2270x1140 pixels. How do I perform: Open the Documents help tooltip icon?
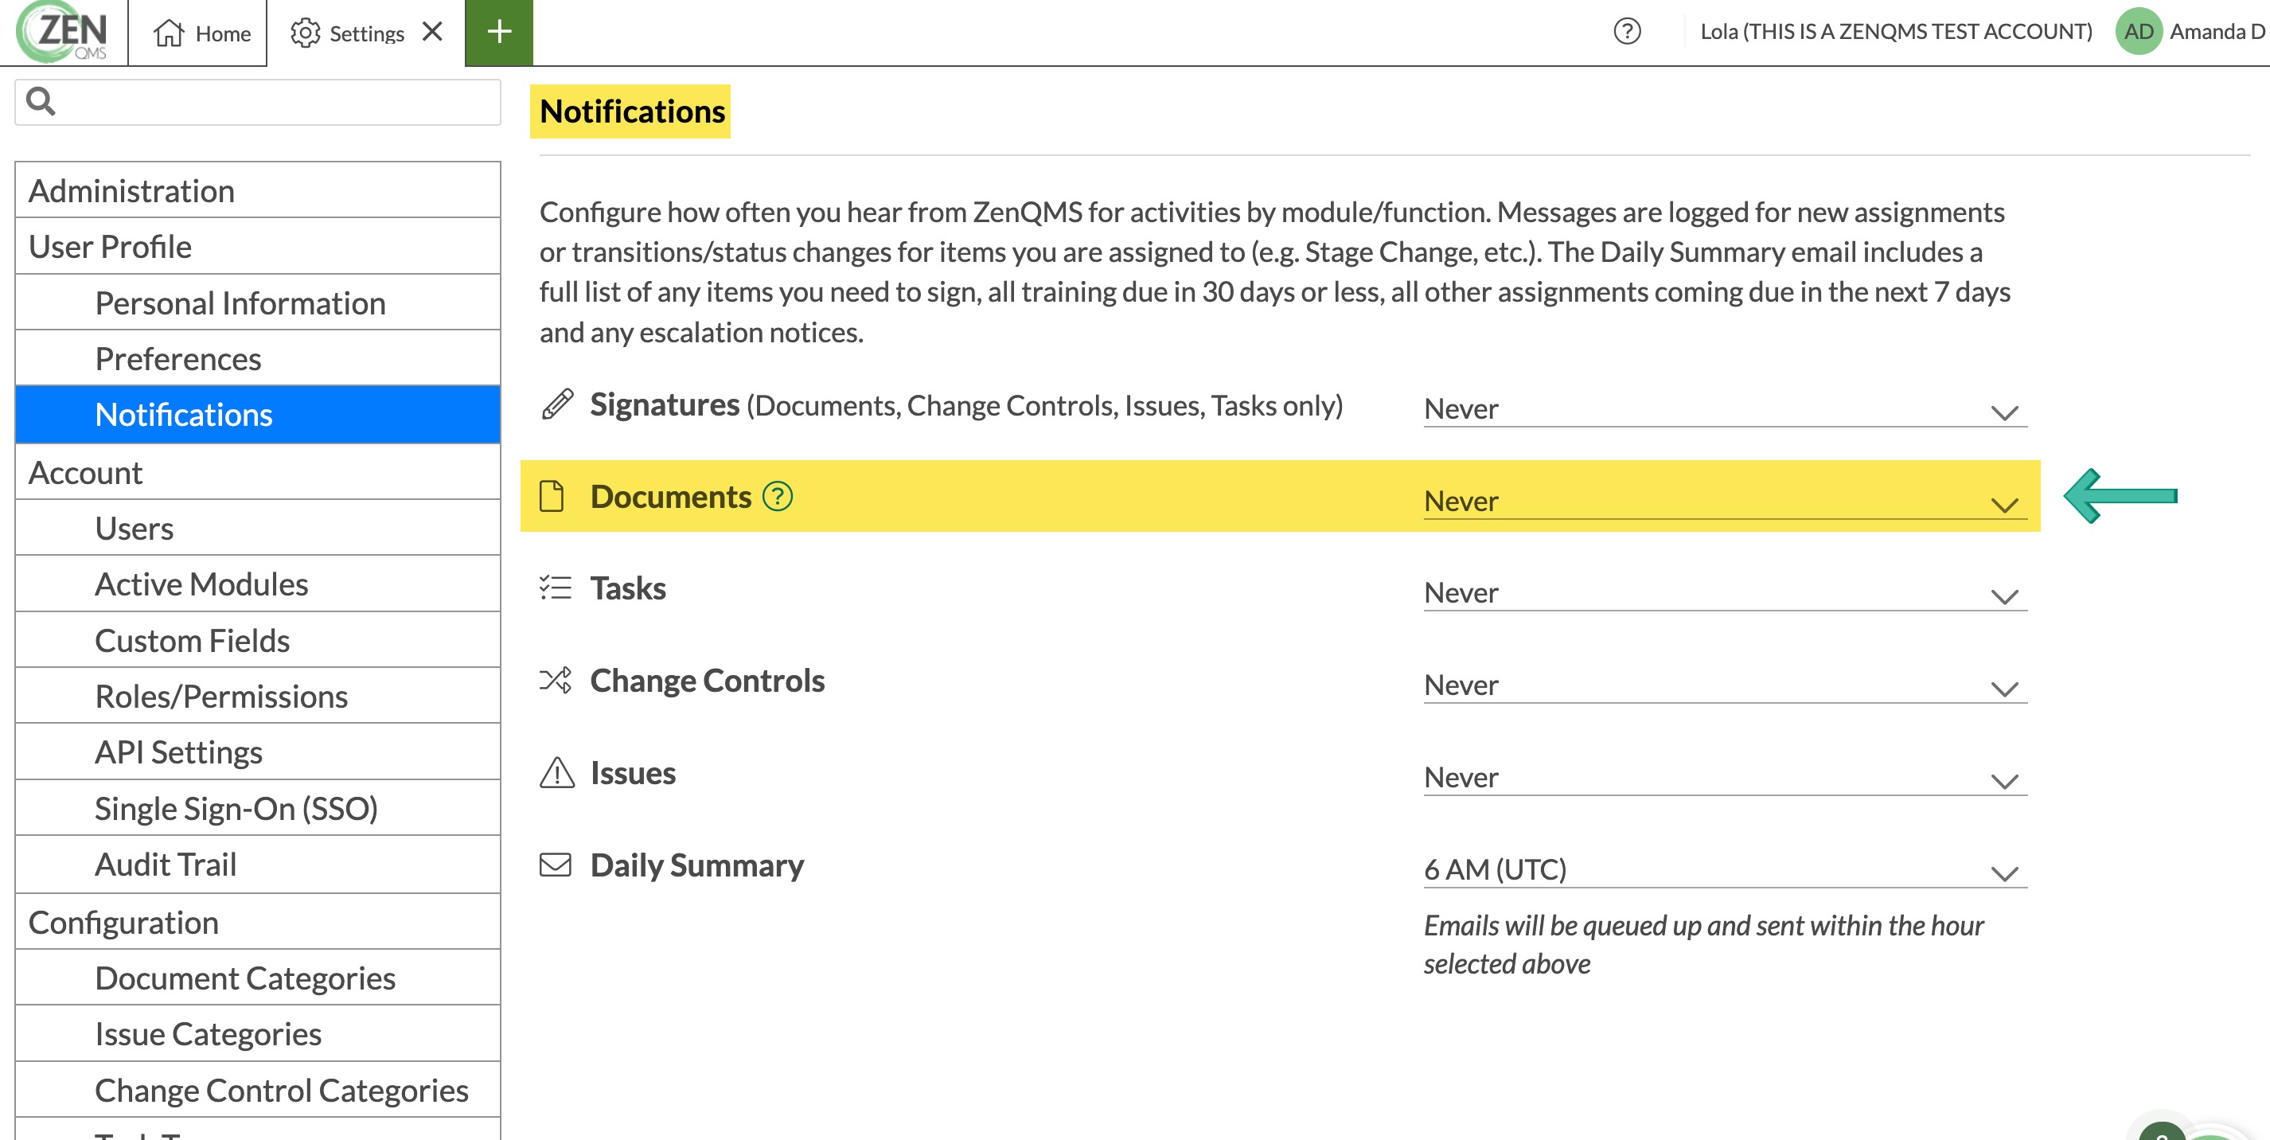[x=777, y=497]
